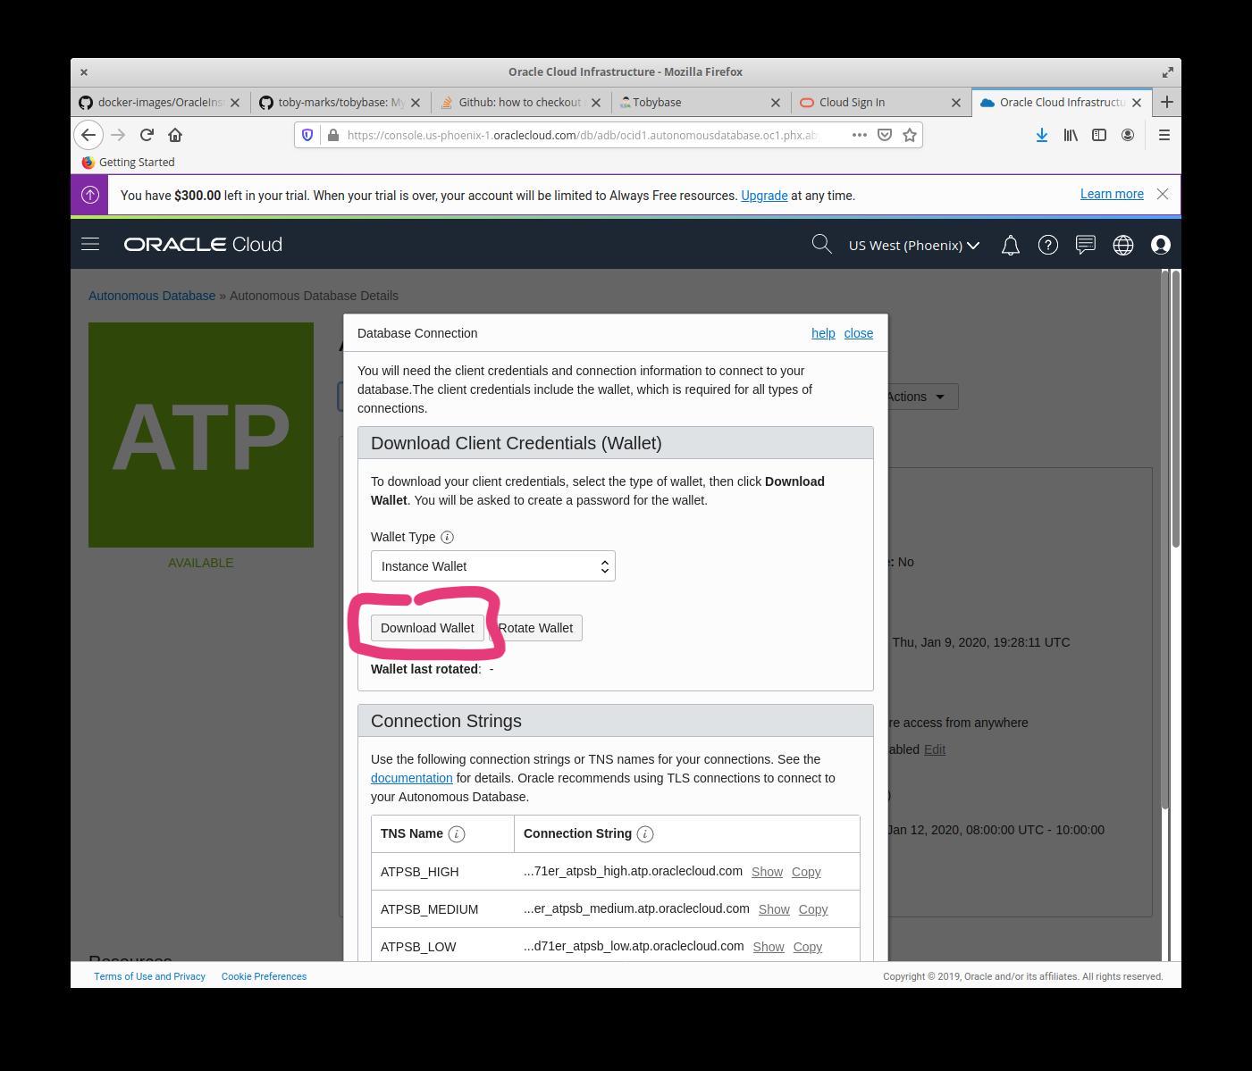Open Actions dropdown behind the dialog
Image resolution: width=1252 pixels, height=1071 pixels.
click(x=922, y=397)
